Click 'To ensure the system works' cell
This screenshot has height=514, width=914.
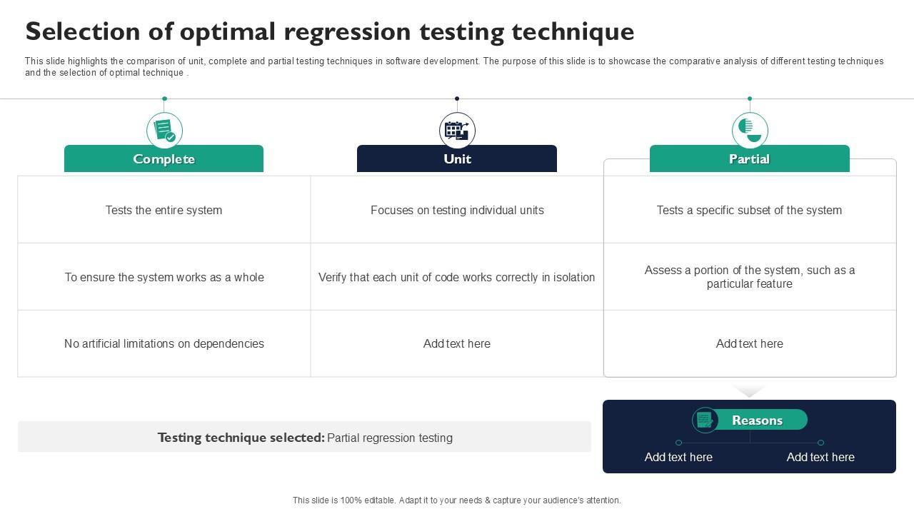[164, 277]
